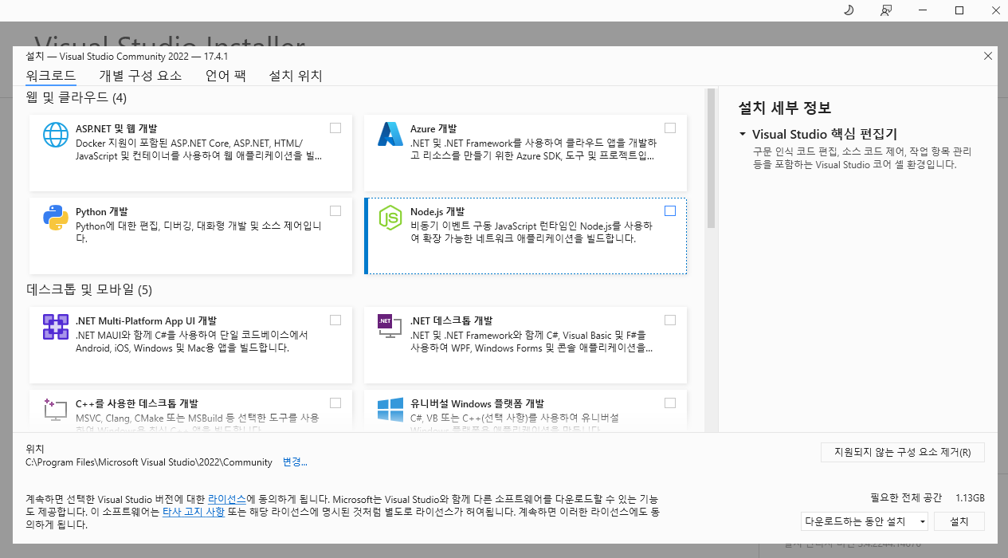Click the ASP.NET globe icon

(x=56, y=135)
